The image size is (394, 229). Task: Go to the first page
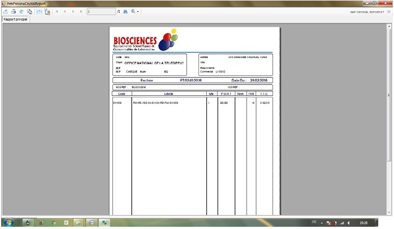(57, 12)
